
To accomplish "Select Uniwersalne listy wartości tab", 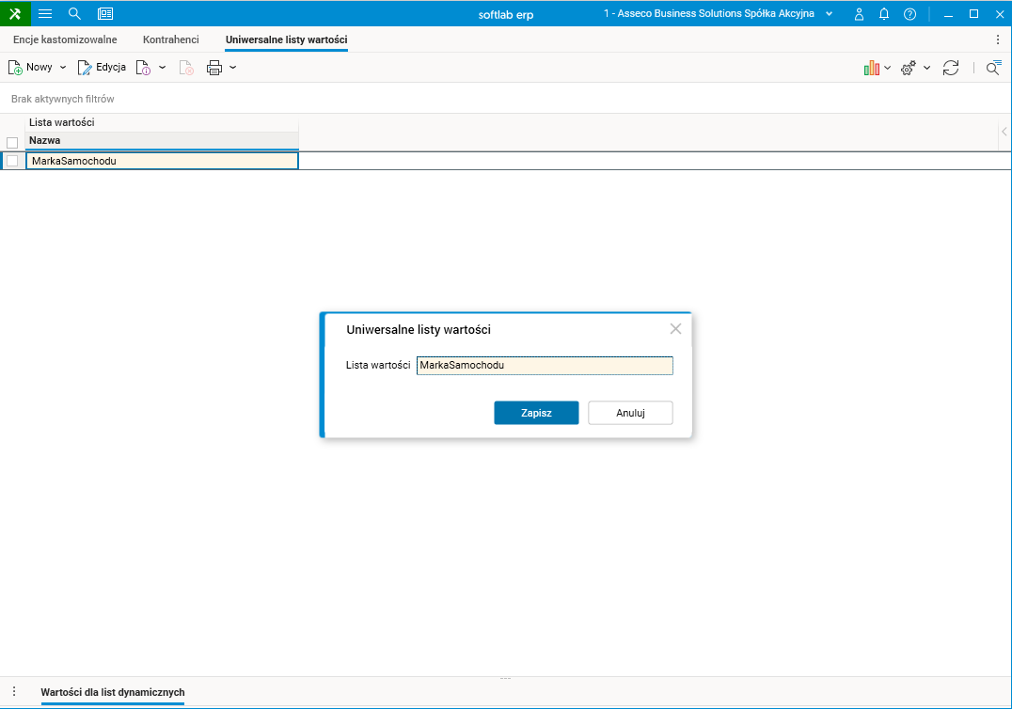I will (287, 39).
